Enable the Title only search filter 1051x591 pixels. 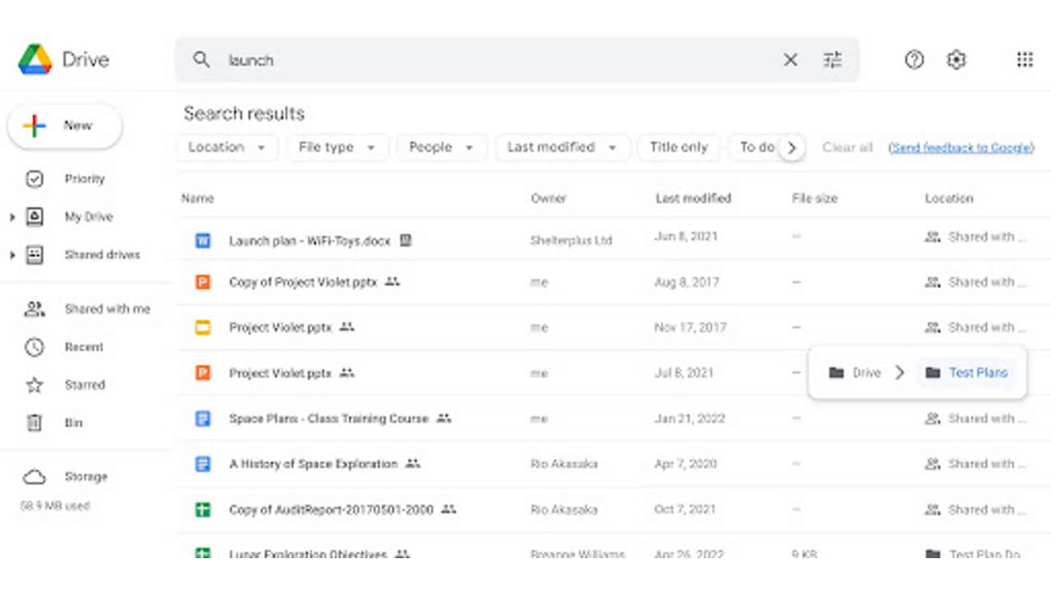pyautogui.click(x=678, y=147)
